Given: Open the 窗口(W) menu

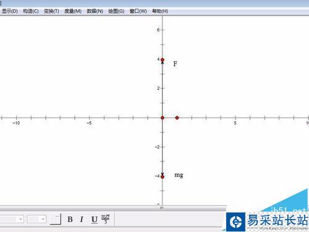Looking at the screenshot, I should click(x=138, y=11).
